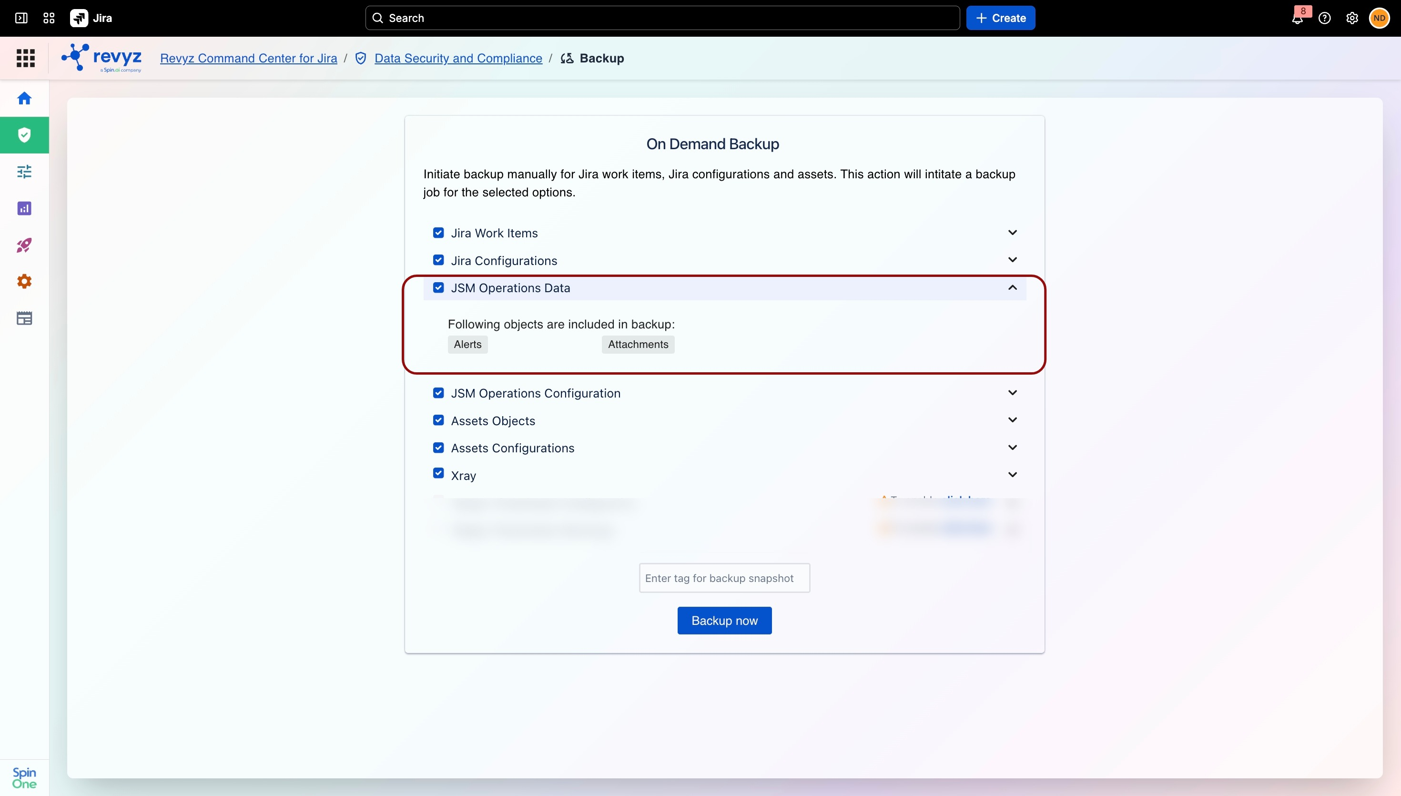Click the Revyz logo
1401x796 pixels.
click(x=102, y=58)
